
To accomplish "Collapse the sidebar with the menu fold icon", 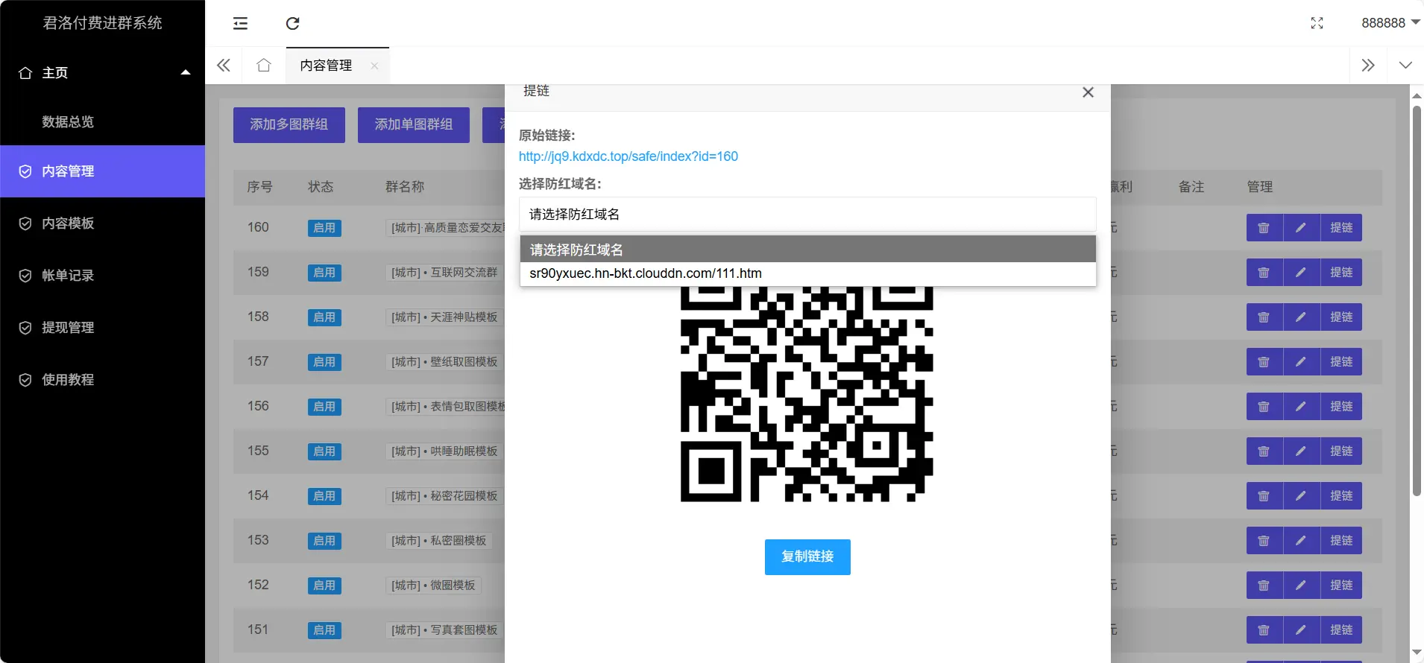I will (x=240, y=23).
